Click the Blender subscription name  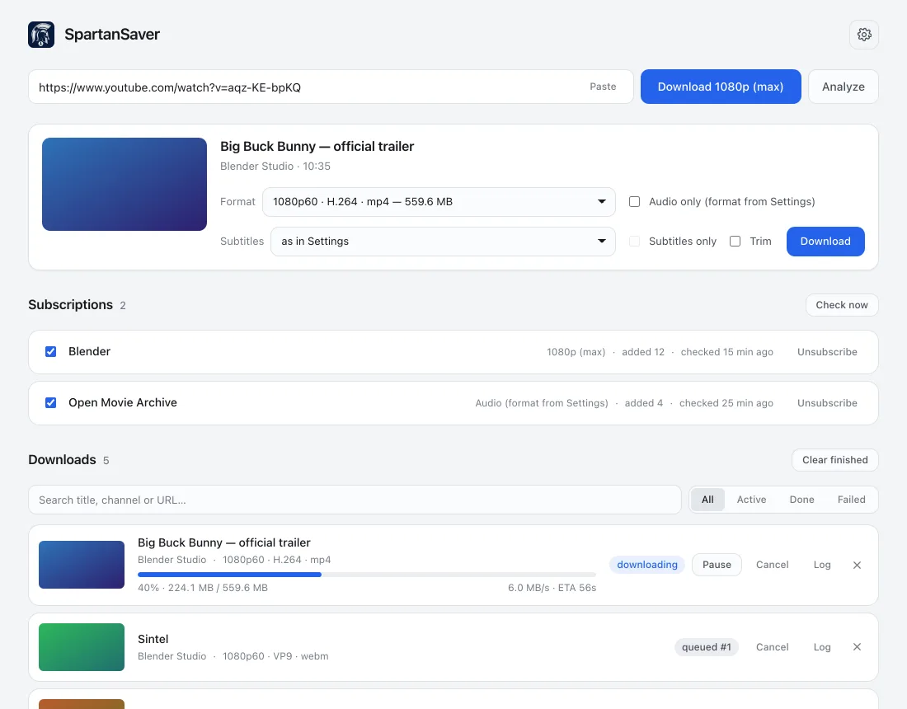[x=89, y=351]
